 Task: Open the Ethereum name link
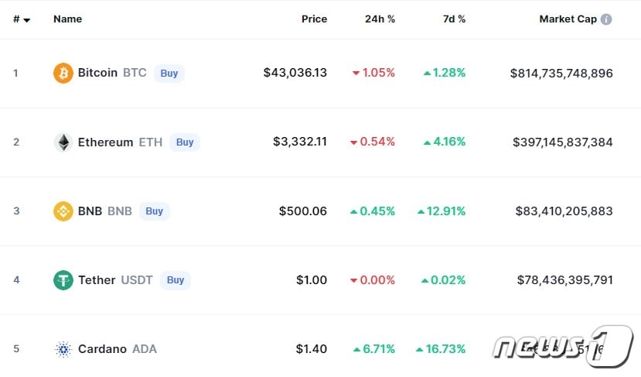(x=105, y=142)
